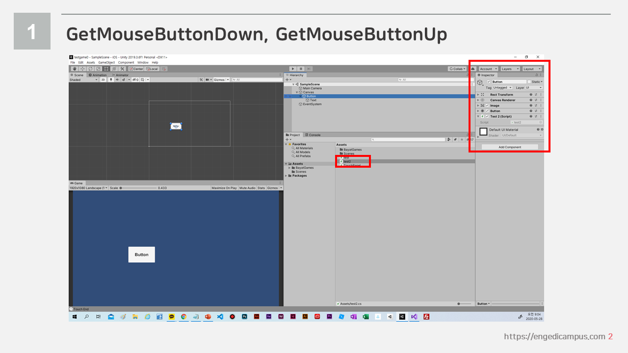The height and width of the screenshot is (353, 628).
Task: Click search by label icon in Project
Action: click(455, 139)
